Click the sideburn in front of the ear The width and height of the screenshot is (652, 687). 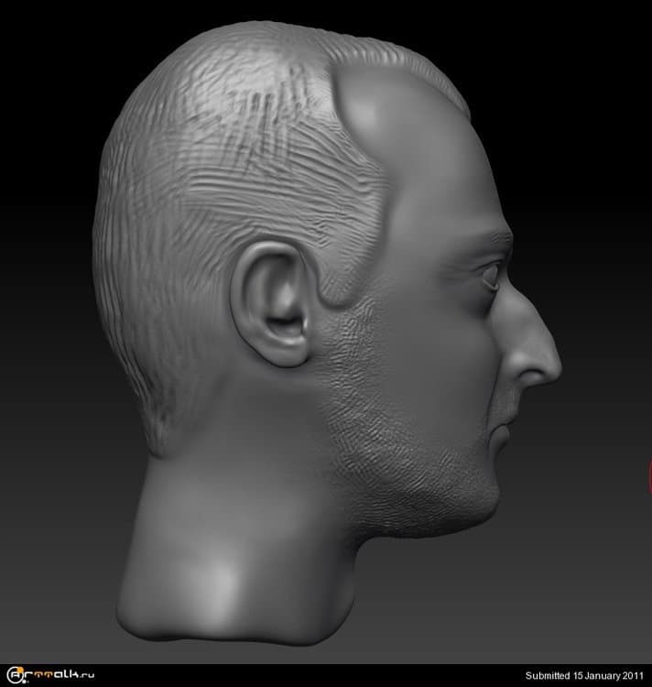[x=343, y=293]
